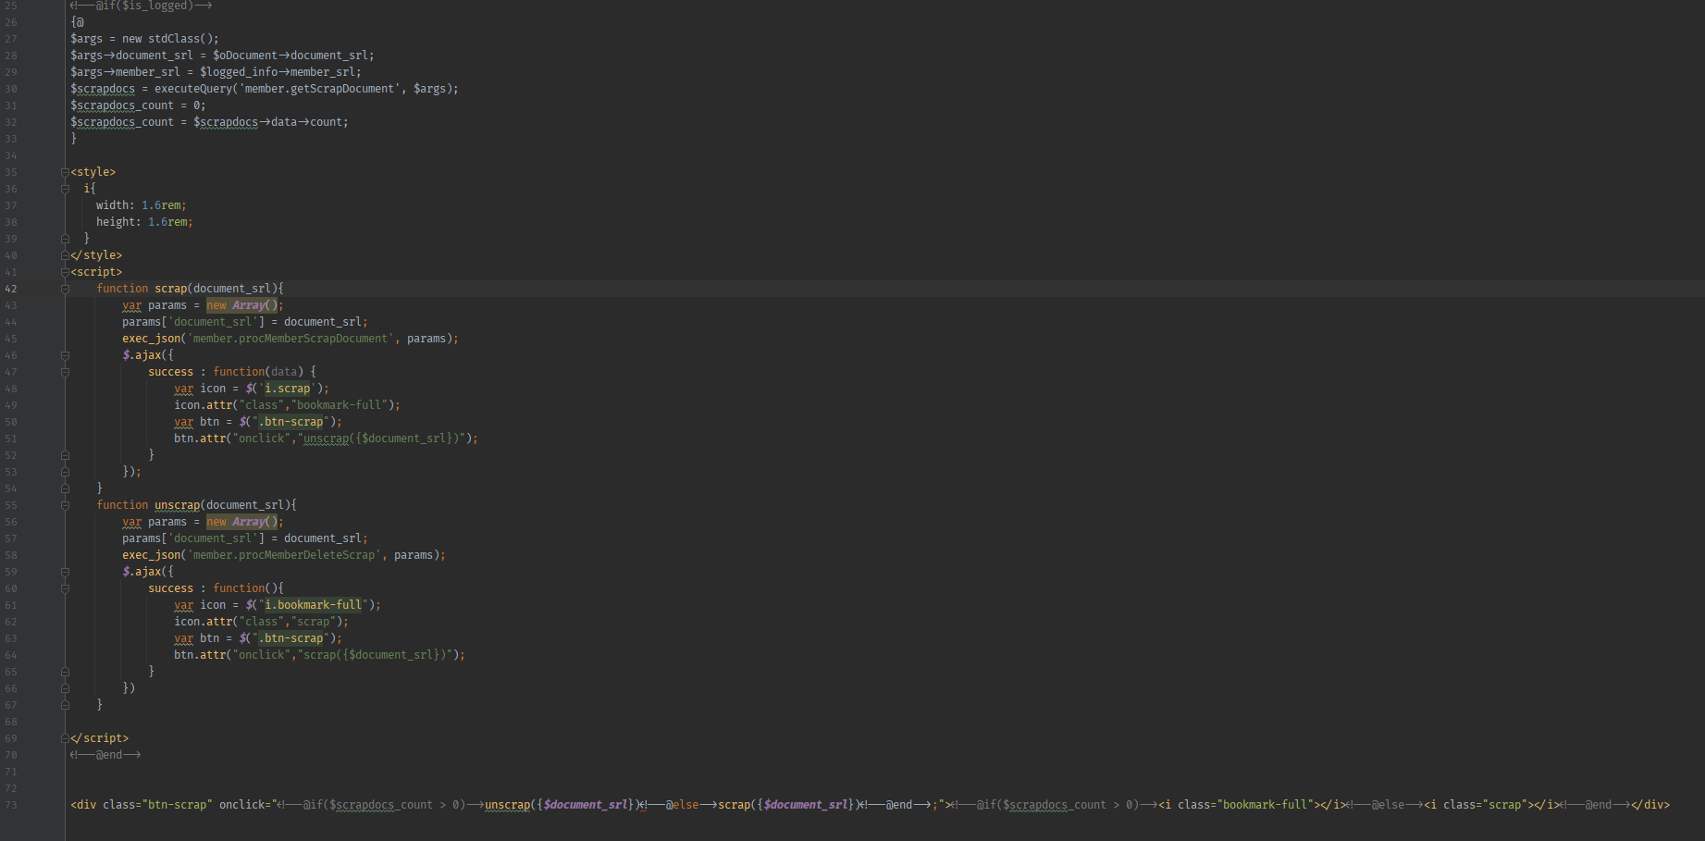Select line number 42 in the gutter
Screen dimensions: 1705x841
11,289
